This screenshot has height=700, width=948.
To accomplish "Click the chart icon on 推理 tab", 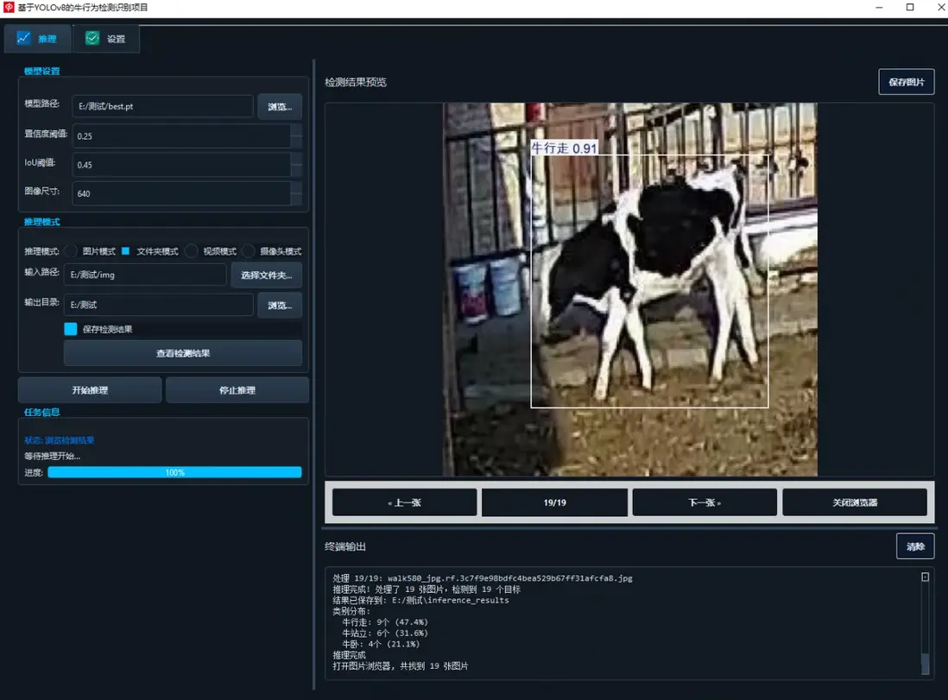I will click(23, 38).
